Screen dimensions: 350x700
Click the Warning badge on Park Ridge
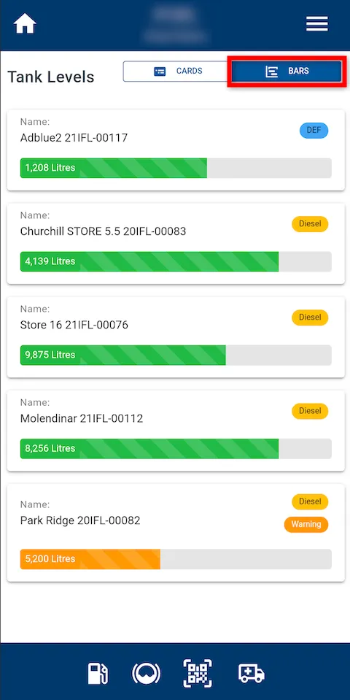pos(306,524)
